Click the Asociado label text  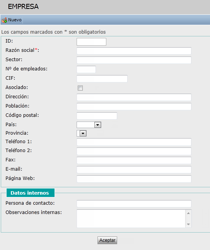(x=17, y=87)
